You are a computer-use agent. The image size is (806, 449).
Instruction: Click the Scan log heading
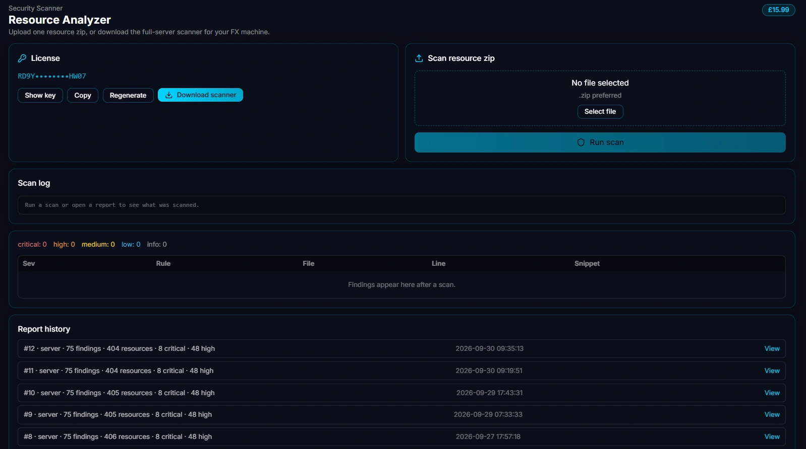(x=34, y=183)
